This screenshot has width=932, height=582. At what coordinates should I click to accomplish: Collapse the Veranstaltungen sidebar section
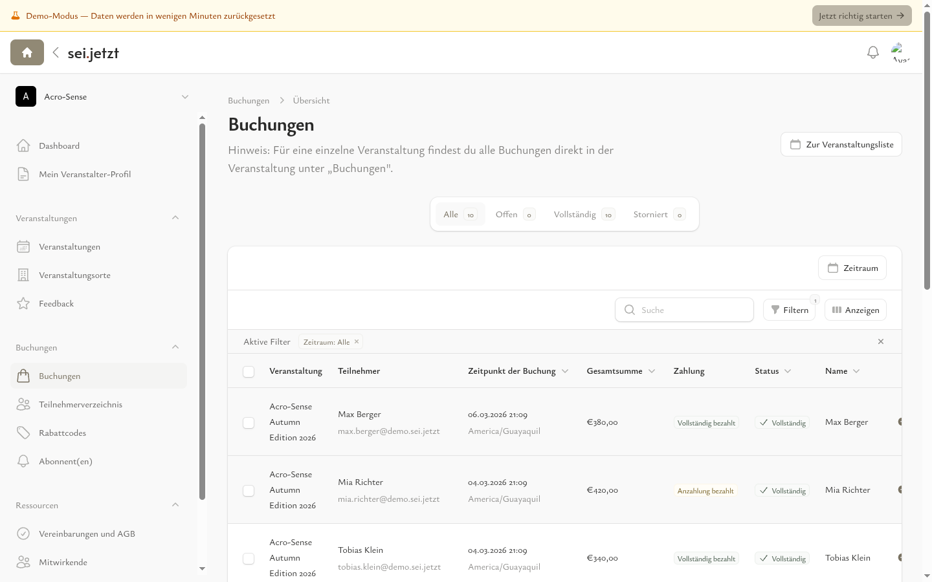tap(175, 218)
